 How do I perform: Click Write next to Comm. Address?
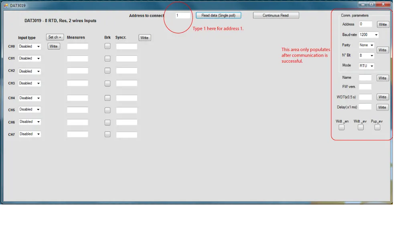(x=383, y=25)
